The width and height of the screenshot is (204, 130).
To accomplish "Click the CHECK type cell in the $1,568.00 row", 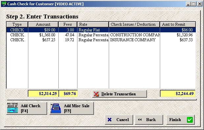I will (17, 35).
